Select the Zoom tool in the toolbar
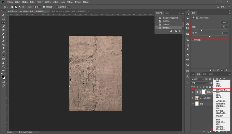 click(3, 66)
